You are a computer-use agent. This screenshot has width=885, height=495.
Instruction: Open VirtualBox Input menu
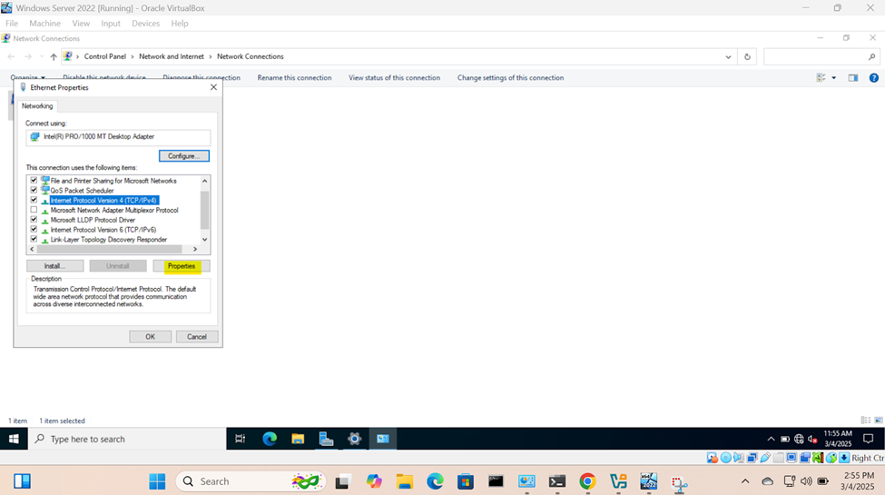pos(111,24)
